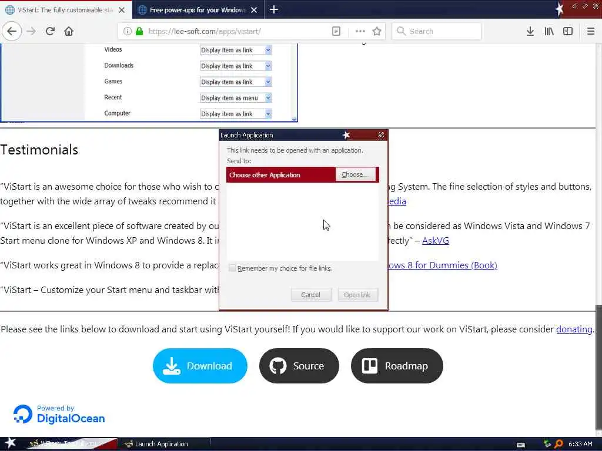Open the Roadmap button
This screenshot has height=451, width=602.
coord(397,365)
